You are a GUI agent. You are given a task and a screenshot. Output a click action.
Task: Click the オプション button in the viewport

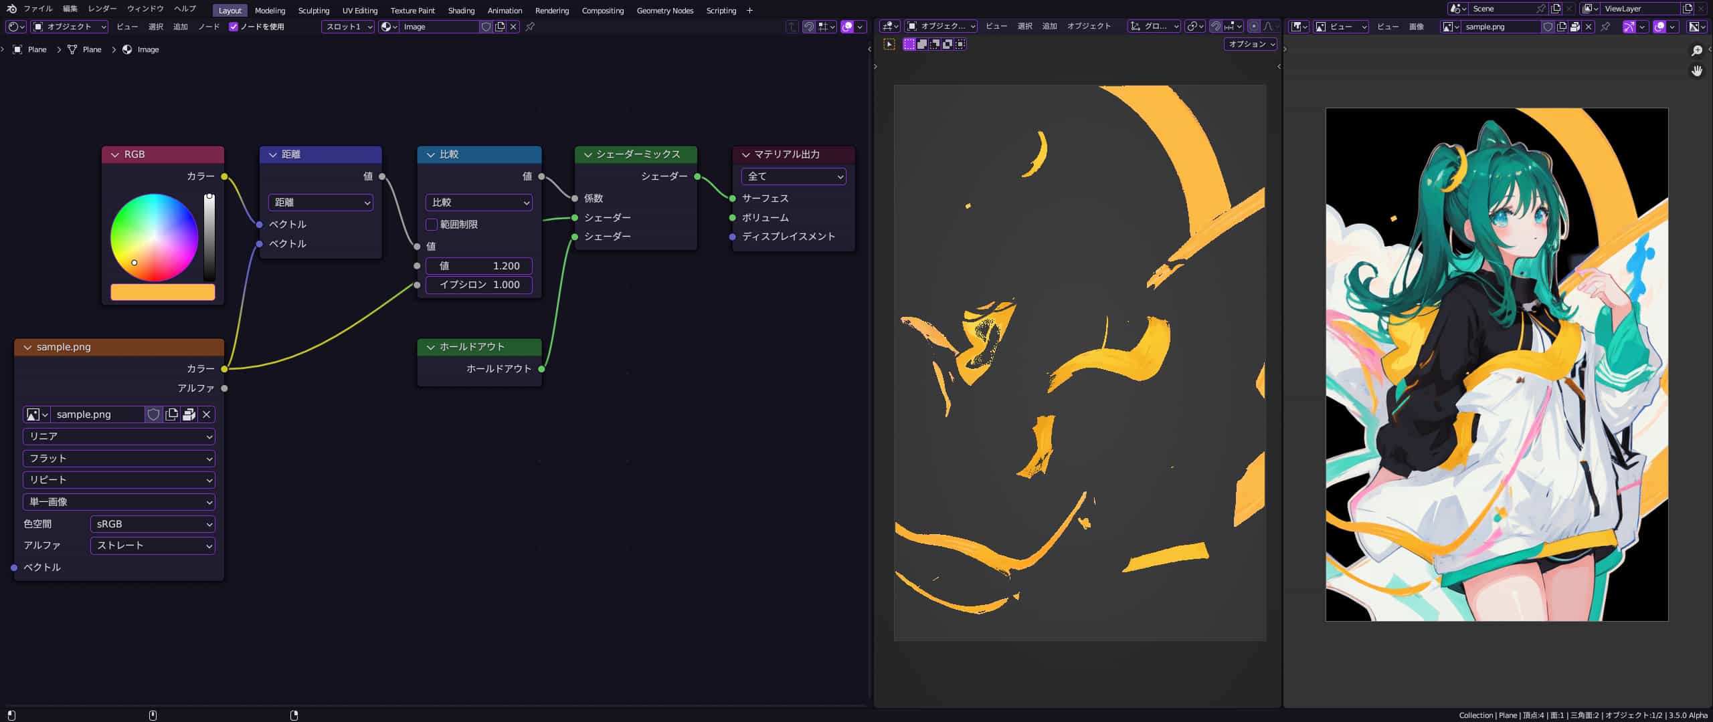(x=1250, y=44)
